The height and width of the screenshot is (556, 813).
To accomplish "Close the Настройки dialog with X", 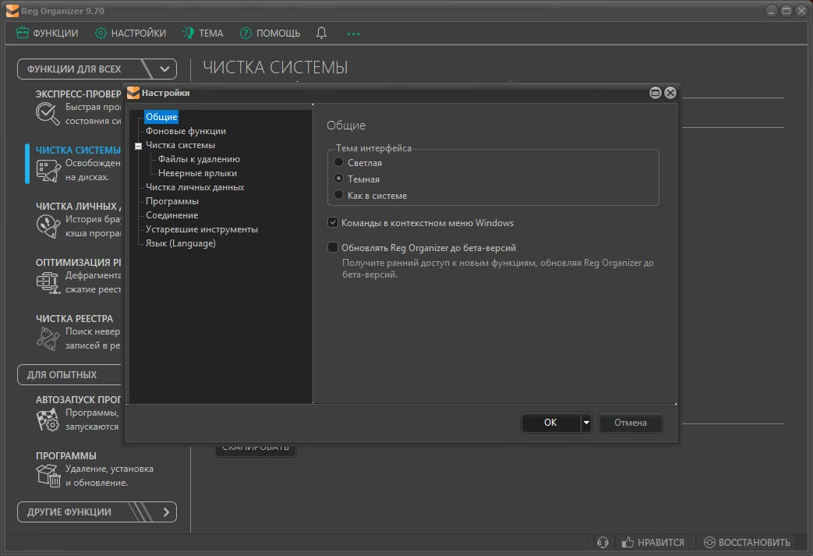I will point(670,93).
